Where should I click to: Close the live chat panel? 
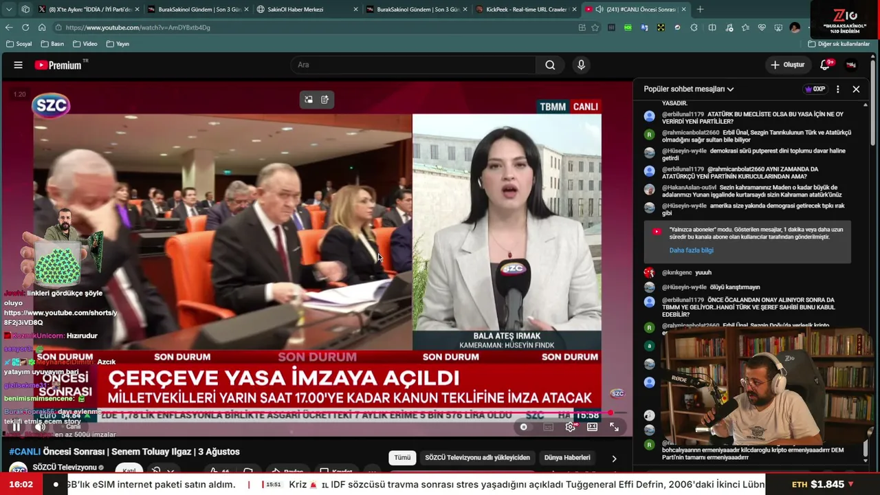tap(856, 89)
